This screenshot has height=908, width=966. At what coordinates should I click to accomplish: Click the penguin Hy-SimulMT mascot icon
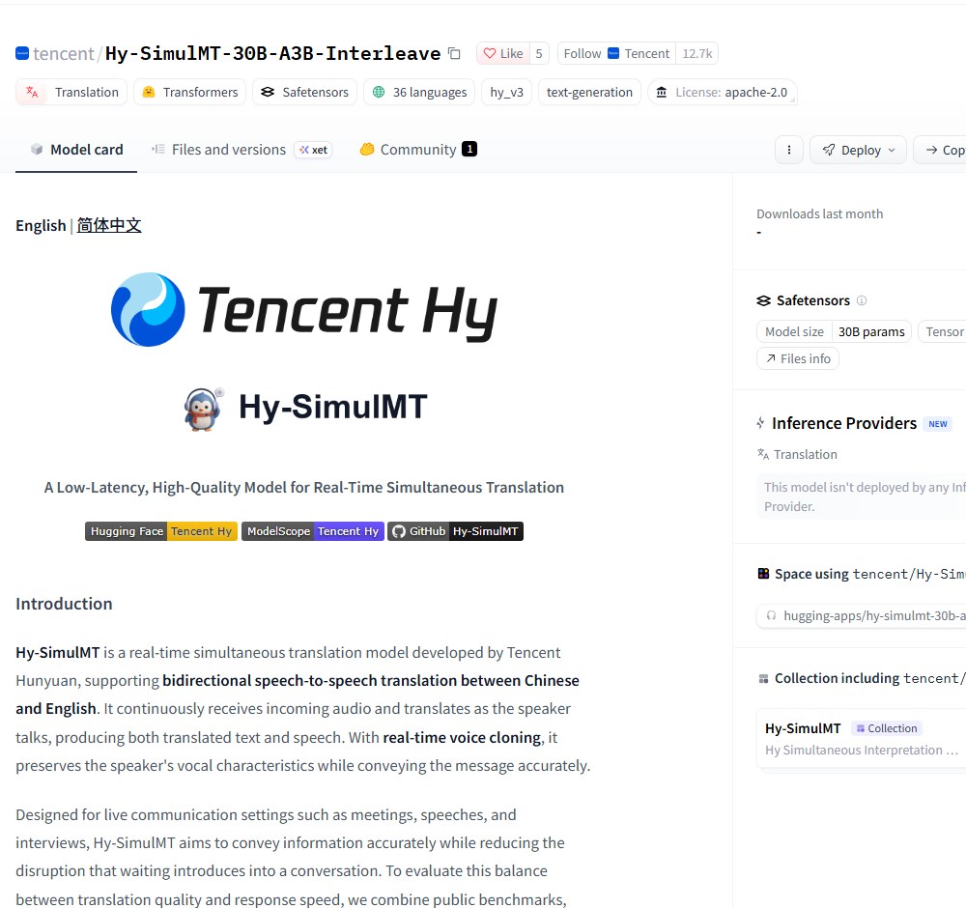click(x=203, y=409)
